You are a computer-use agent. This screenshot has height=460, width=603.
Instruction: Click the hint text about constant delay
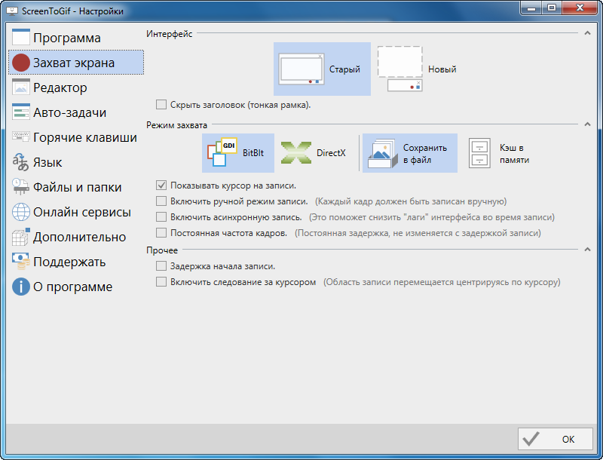(x=418, y=233)
